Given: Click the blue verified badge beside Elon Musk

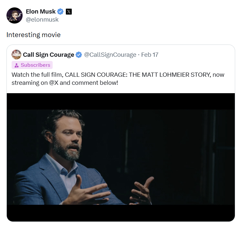Looking at the screenshot, I should (60, 12).
